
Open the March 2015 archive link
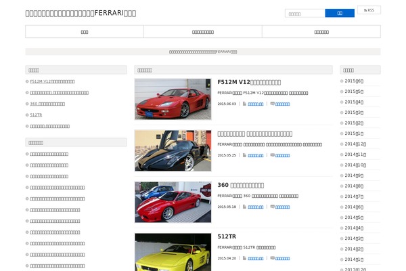tap(354, 112)
